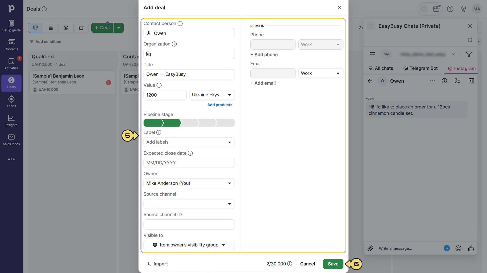Open the sidebar More menu dots
487x273 pixels.
[x=11, y=159]
